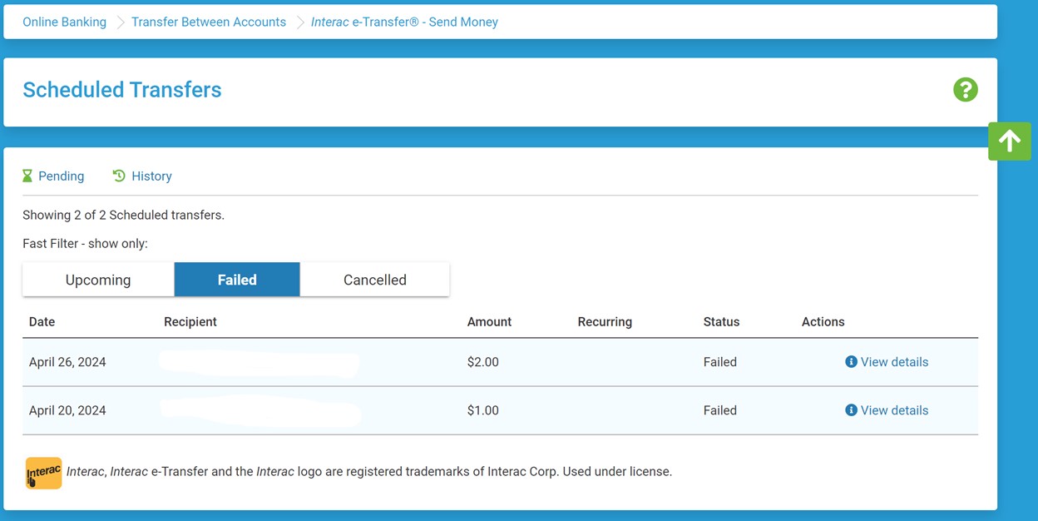Click the info icon for the April 26 transfer
The width and height of the screenshot is (1038, 521).
pos(850,362)
